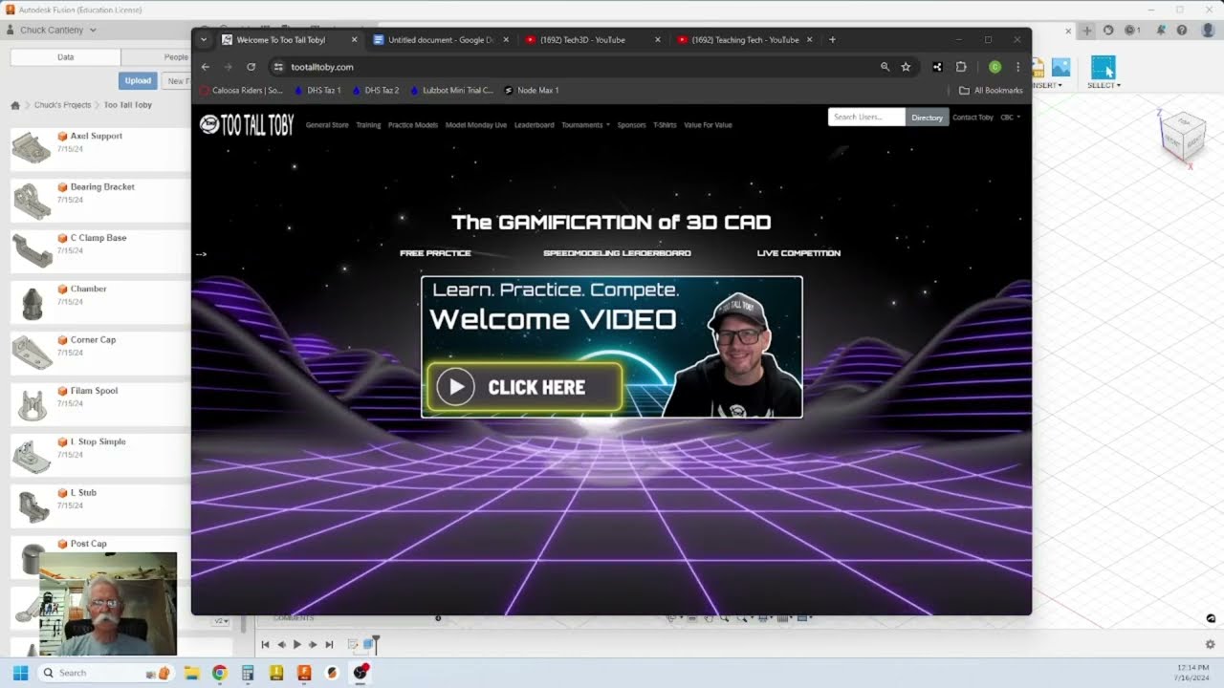Open the T-Shirts nav link
Viewport: 1224px width, 688px height.
[x=665, y=125]
